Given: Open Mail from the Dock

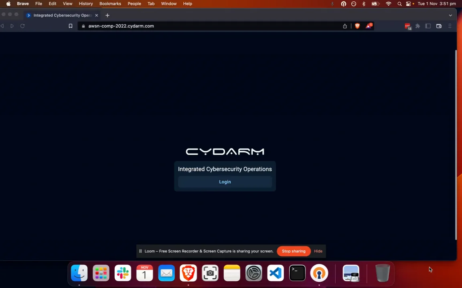Looking at the screenshot, I should tap(166, 273).
